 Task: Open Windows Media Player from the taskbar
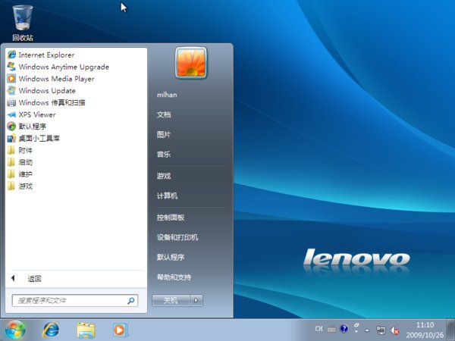120,330
